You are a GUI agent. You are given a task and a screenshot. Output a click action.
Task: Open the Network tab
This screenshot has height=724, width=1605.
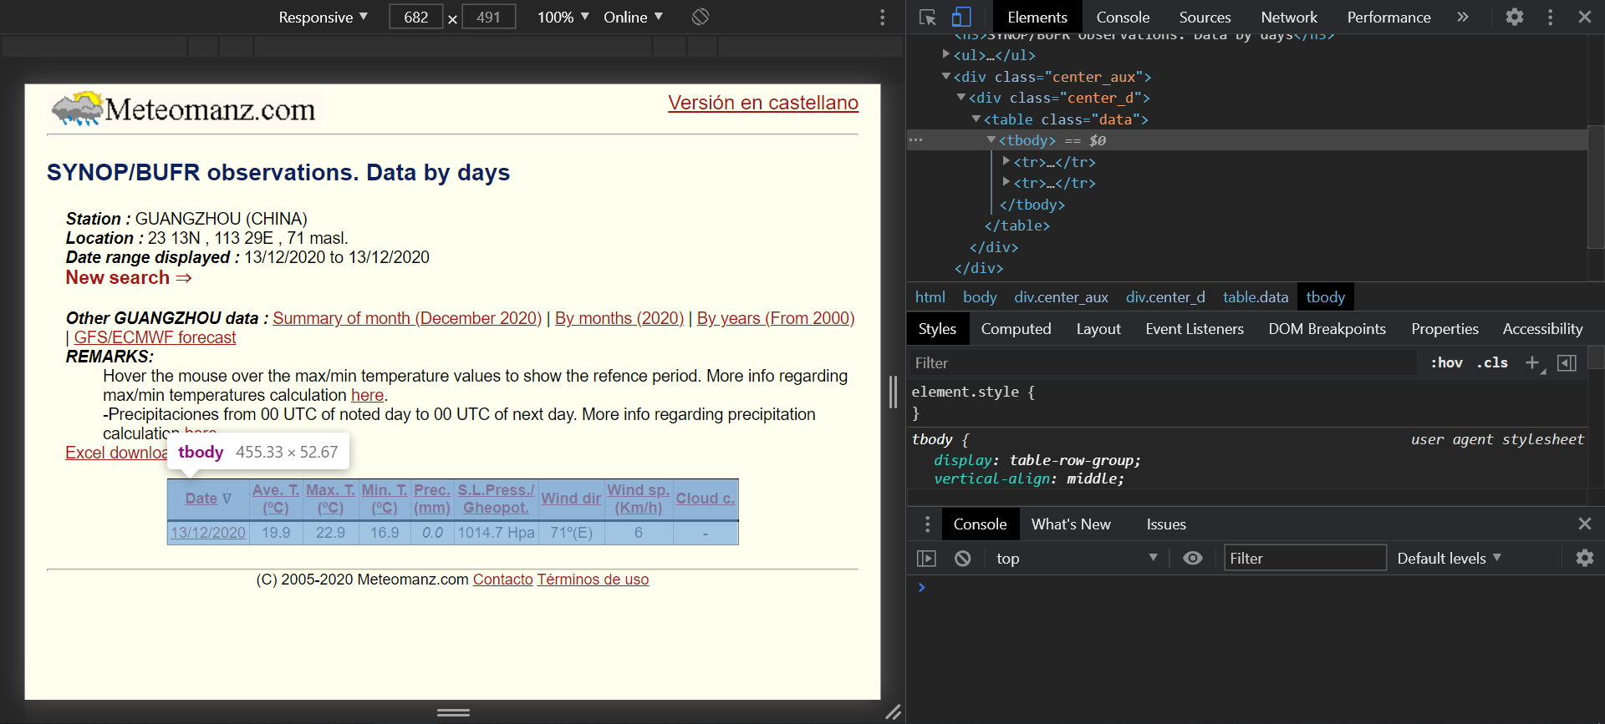click(x=1289, y=17)
